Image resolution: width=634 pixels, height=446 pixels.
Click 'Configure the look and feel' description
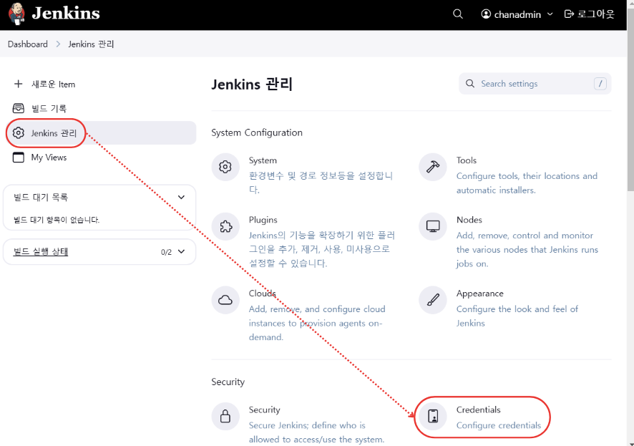click(517, 316)
